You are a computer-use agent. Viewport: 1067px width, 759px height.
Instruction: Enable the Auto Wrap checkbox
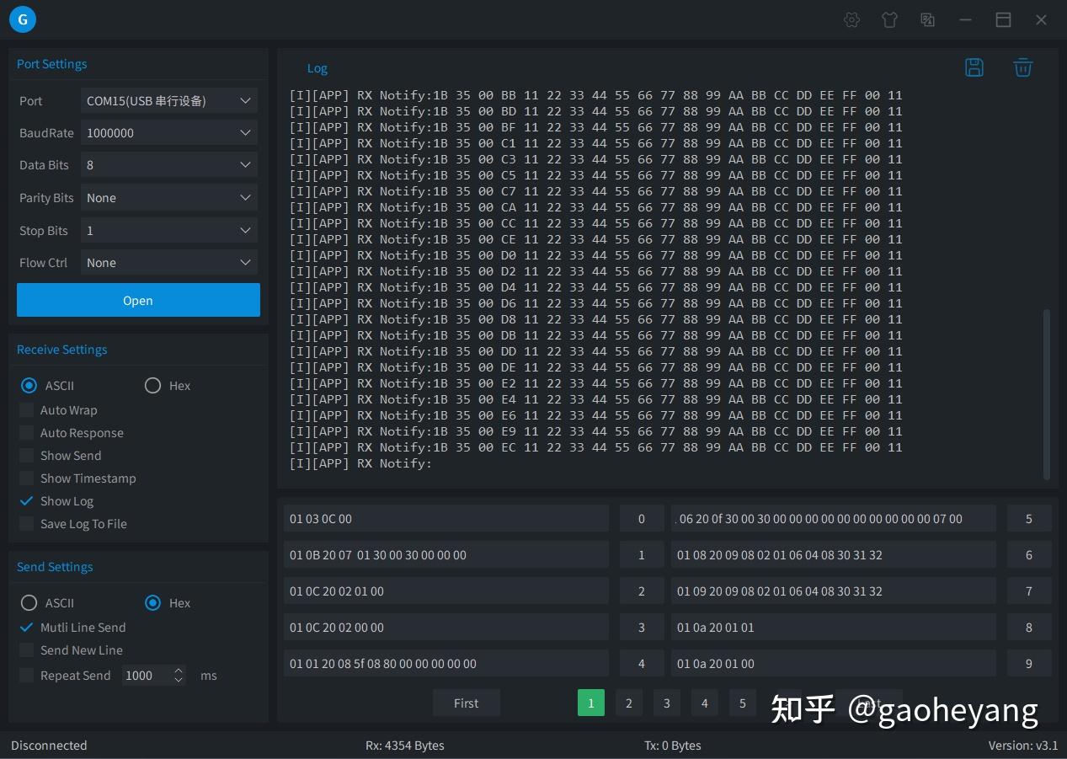(x=26, y=410)
